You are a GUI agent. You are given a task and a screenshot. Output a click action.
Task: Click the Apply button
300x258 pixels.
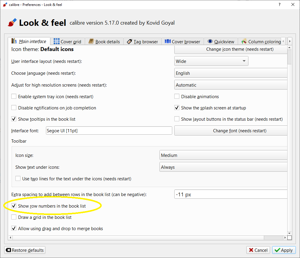pos(284,250)
